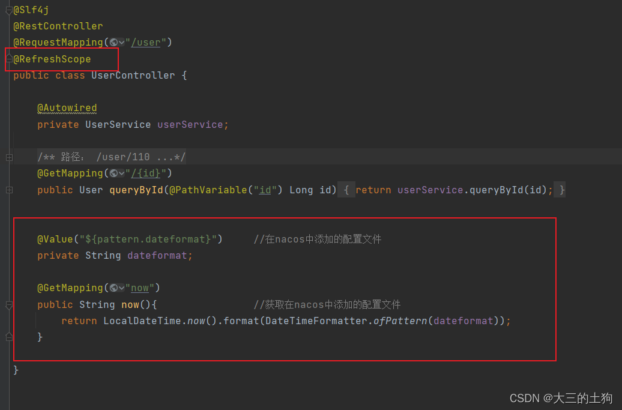Click the comment 在nacos中添加的配置文件
The image size is (622, 410).
pyautogui.click(x=318, y=239)
